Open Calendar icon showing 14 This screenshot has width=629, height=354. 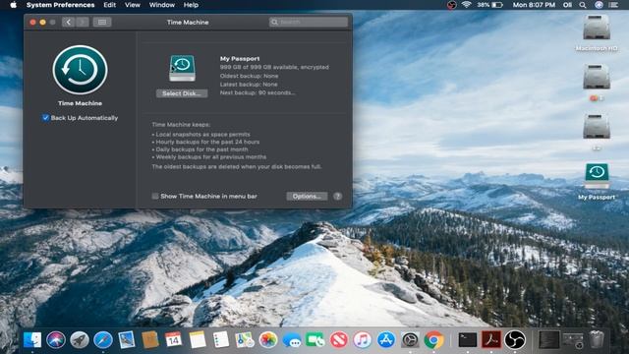point(173,340)
